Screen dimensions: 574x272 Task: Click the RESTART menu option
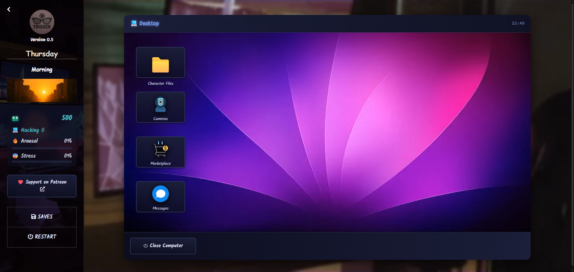pos(42,237)
